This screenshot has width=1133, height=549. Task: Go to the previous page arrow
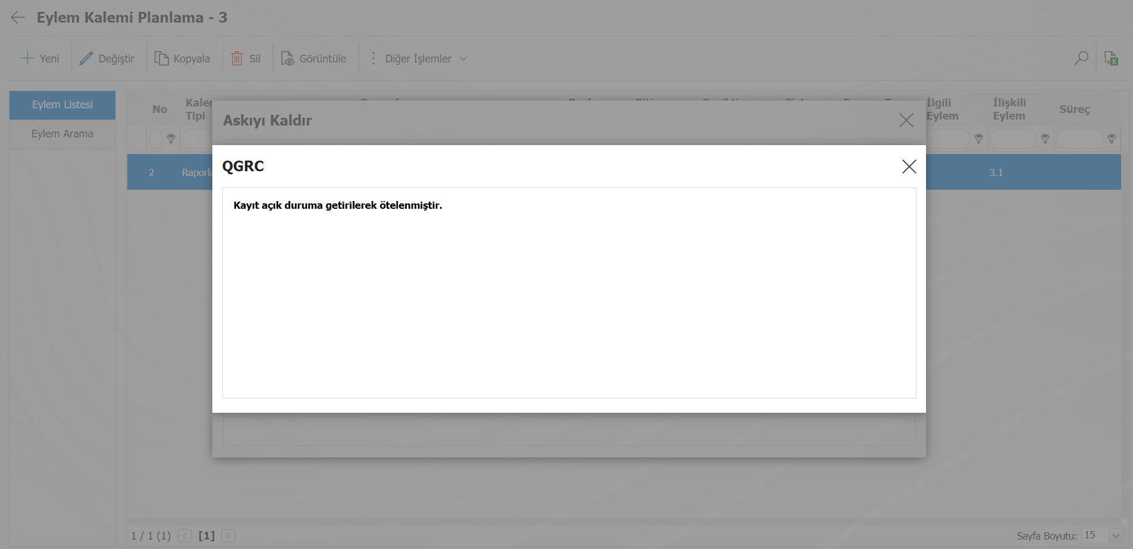(x=185, y=536)
